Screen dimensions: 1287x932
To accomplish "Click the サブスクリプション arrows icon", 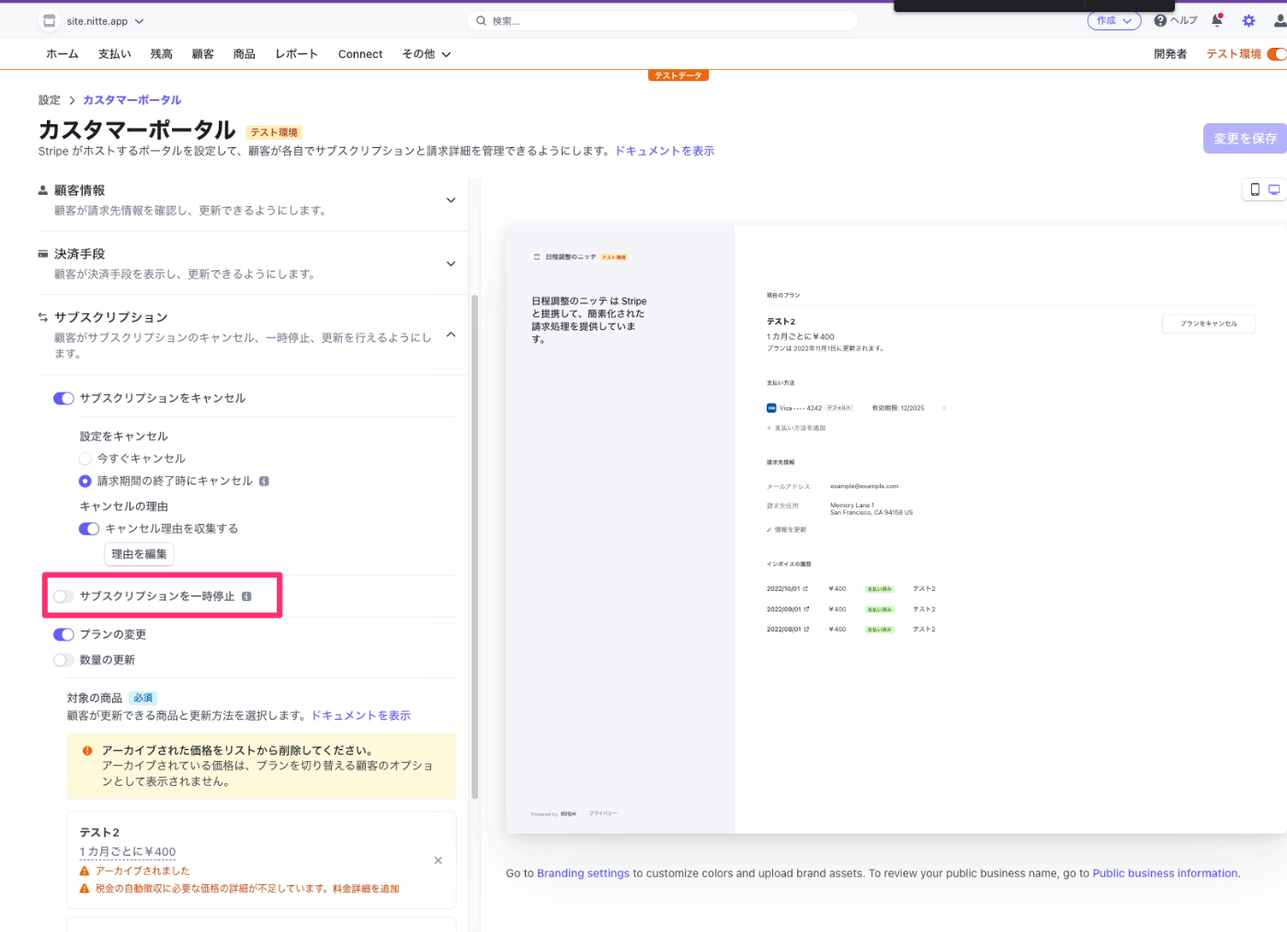I will click(43, 317).
